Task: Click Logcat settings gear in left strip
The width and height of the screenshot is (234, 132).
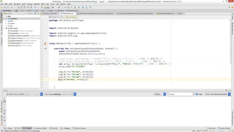Action: (x=4, y=121)
